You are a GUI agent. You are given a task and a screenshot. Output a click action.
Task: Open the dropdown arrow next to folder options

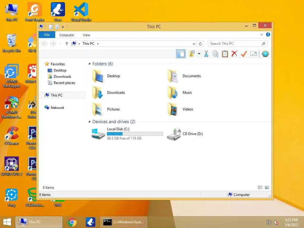[199, 54]
